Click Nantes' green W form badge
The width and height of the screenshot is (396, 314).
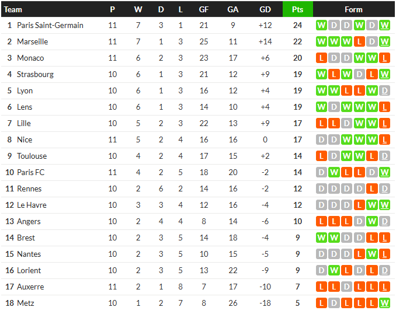[x=371, y=254]
